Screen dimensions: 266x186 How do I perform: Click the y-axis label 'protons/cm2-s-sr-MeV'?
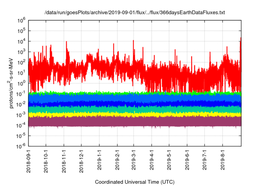tap(11, 83)
